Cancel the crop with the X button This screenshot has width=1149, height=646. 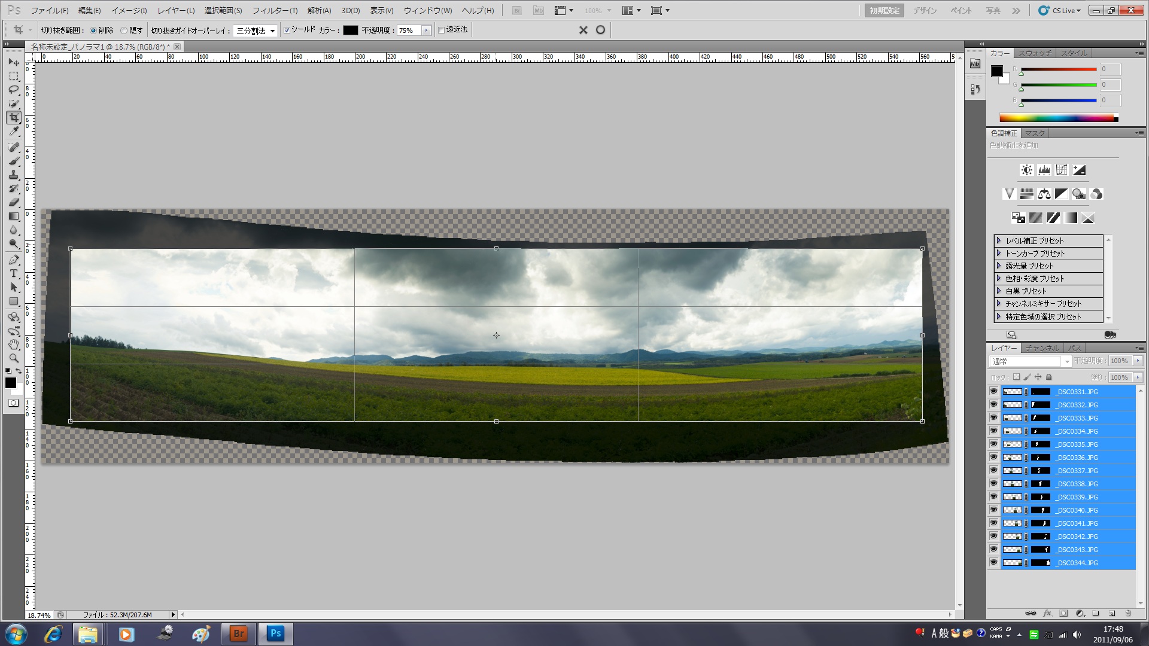coord(583,30)
